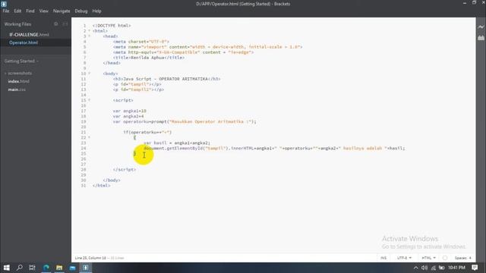Click the closing body tag line
The height and width of the screenshot is (273, 486).
pyautogui.click(x=112, y=180)
